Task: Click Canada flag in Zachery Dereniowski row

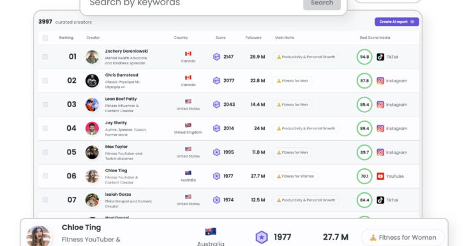Action: coord(188,54)
